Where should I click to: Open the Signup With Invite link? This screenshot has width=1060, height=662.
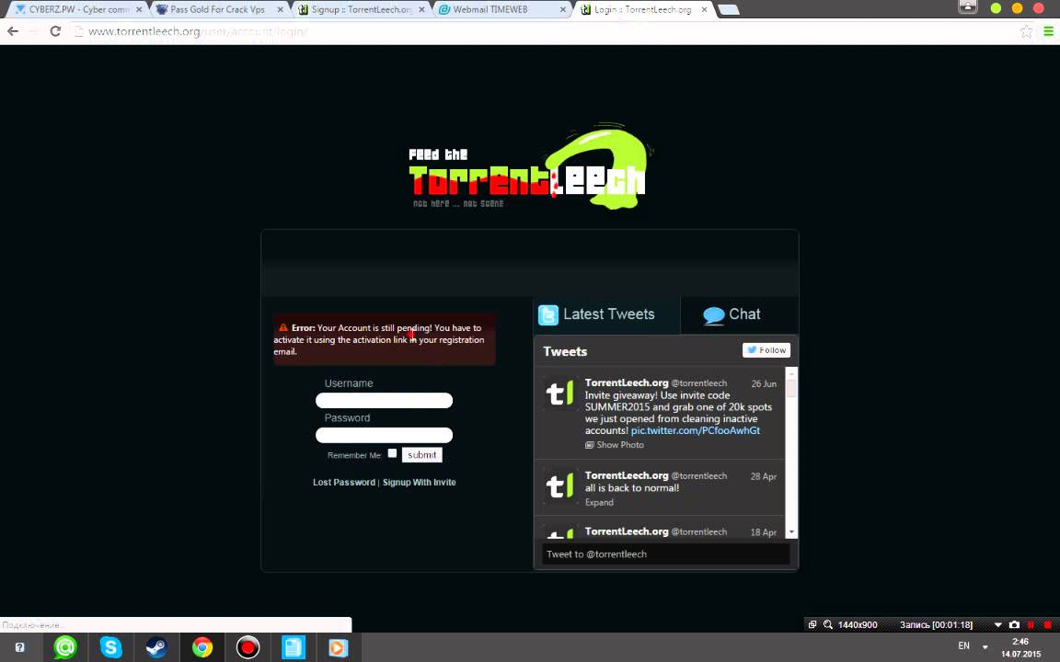420,483
